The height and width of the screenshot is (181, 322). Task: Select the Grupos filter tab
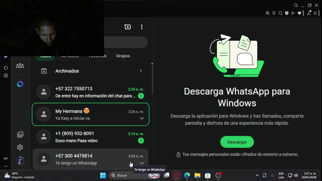[x=123, y=56]
